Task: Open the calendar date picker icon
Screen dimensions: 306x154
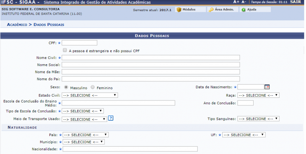Action: click(267, 87)
